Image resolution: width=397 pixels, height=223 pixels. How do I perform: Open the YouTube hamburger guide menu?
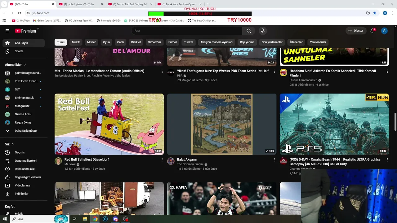(x=7, y=31)
